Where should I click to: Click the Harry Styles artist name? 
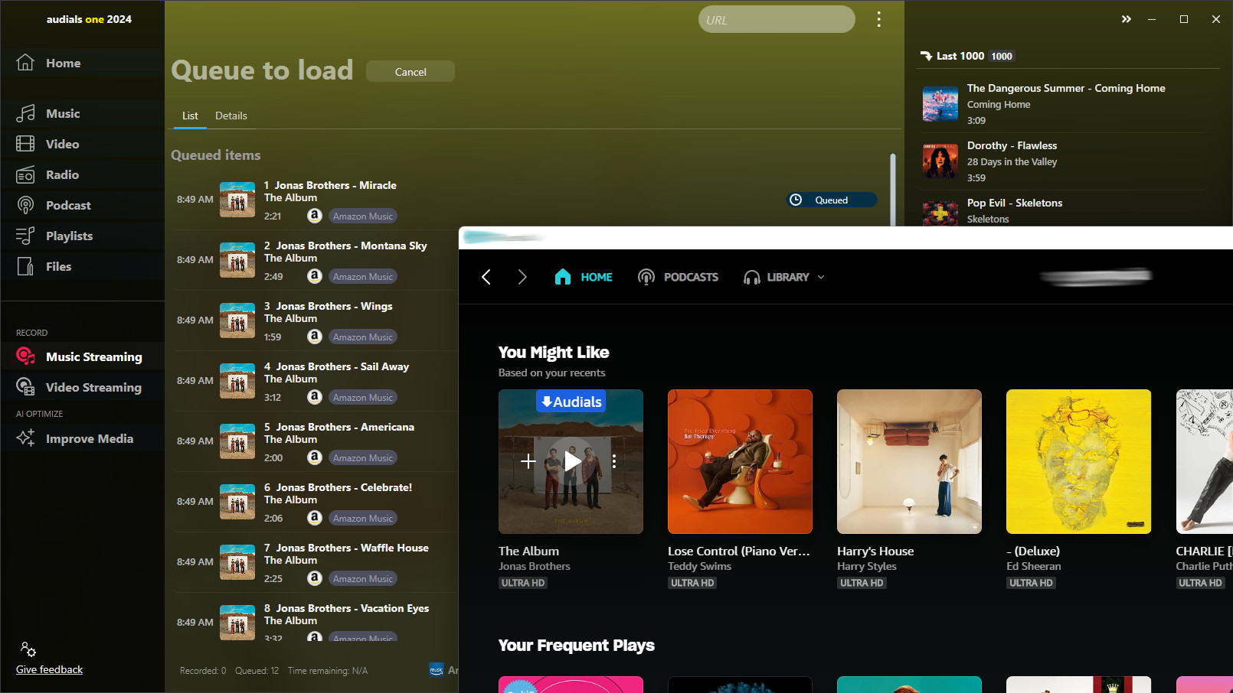click(x=866, y=566)
